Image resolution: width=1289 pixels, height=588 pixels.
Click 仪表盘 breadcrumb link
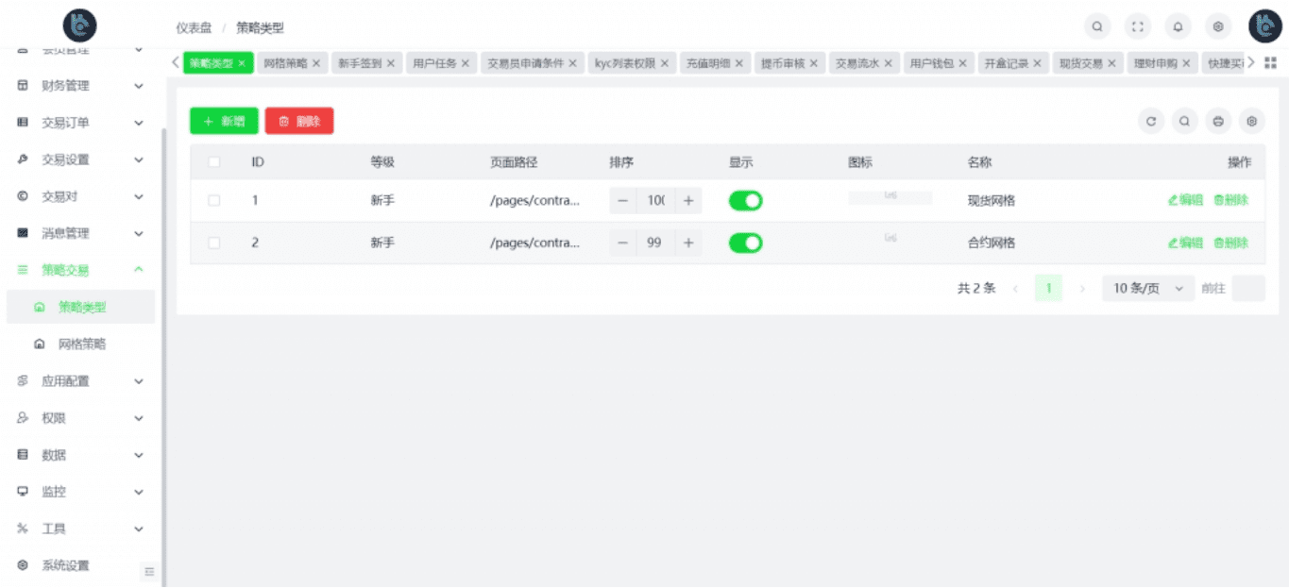(194, 28)
